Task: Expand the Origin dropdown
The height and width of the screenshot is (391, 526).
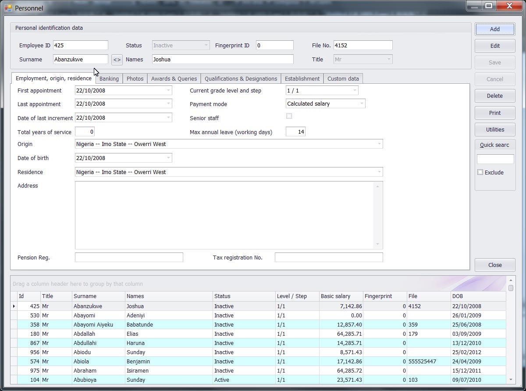Action: pos(379,144)
